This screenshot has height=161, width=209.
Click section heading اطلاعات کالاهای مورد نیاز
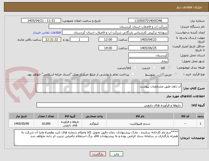185,96
